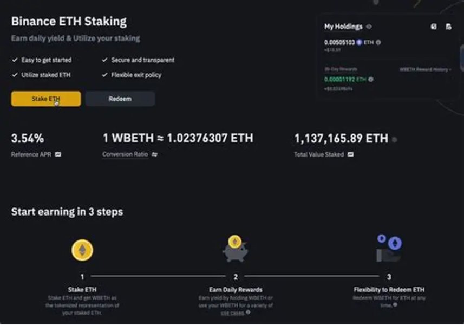This screenshot has width=464, height=325.
Task: Click the yellow Stake ETH button
Action: pos(46,99)
